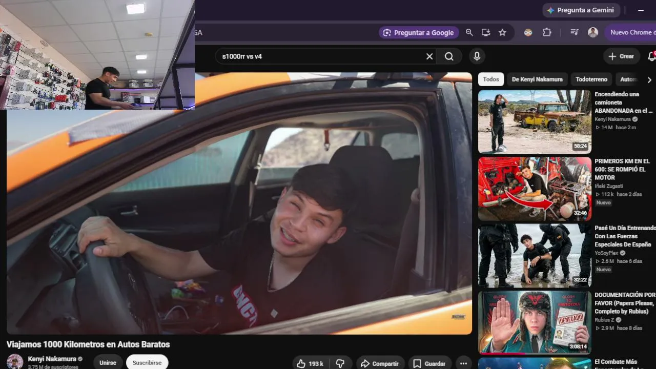Open 'DOCUMENTACIÓN POR FAVOR' video title
The width and height of the screenshot is (656, 369).
click(x=625, y=303)
